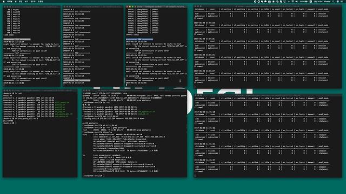Click the red close light on the colored-button terminal
This screenshot has height=194, width=346.
coord(128,7)
